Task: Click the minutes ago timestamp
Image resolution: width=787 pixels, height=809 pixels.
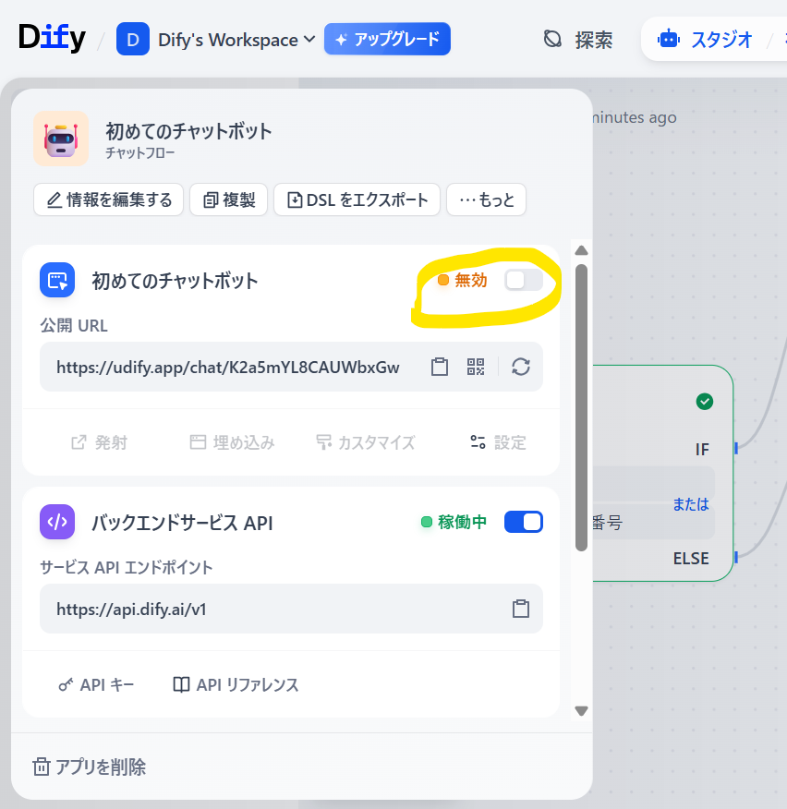Action: tap(635, 117)
